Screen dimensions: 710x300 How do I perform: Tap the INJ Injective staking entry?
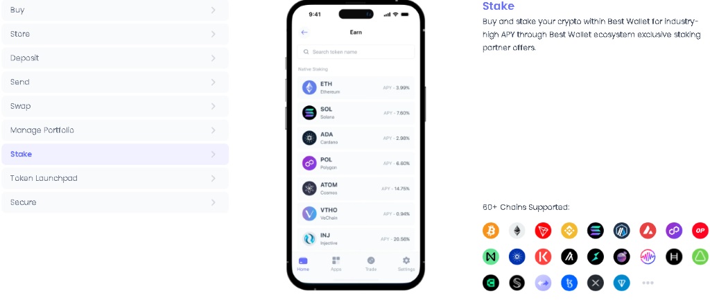click(356, 239)
